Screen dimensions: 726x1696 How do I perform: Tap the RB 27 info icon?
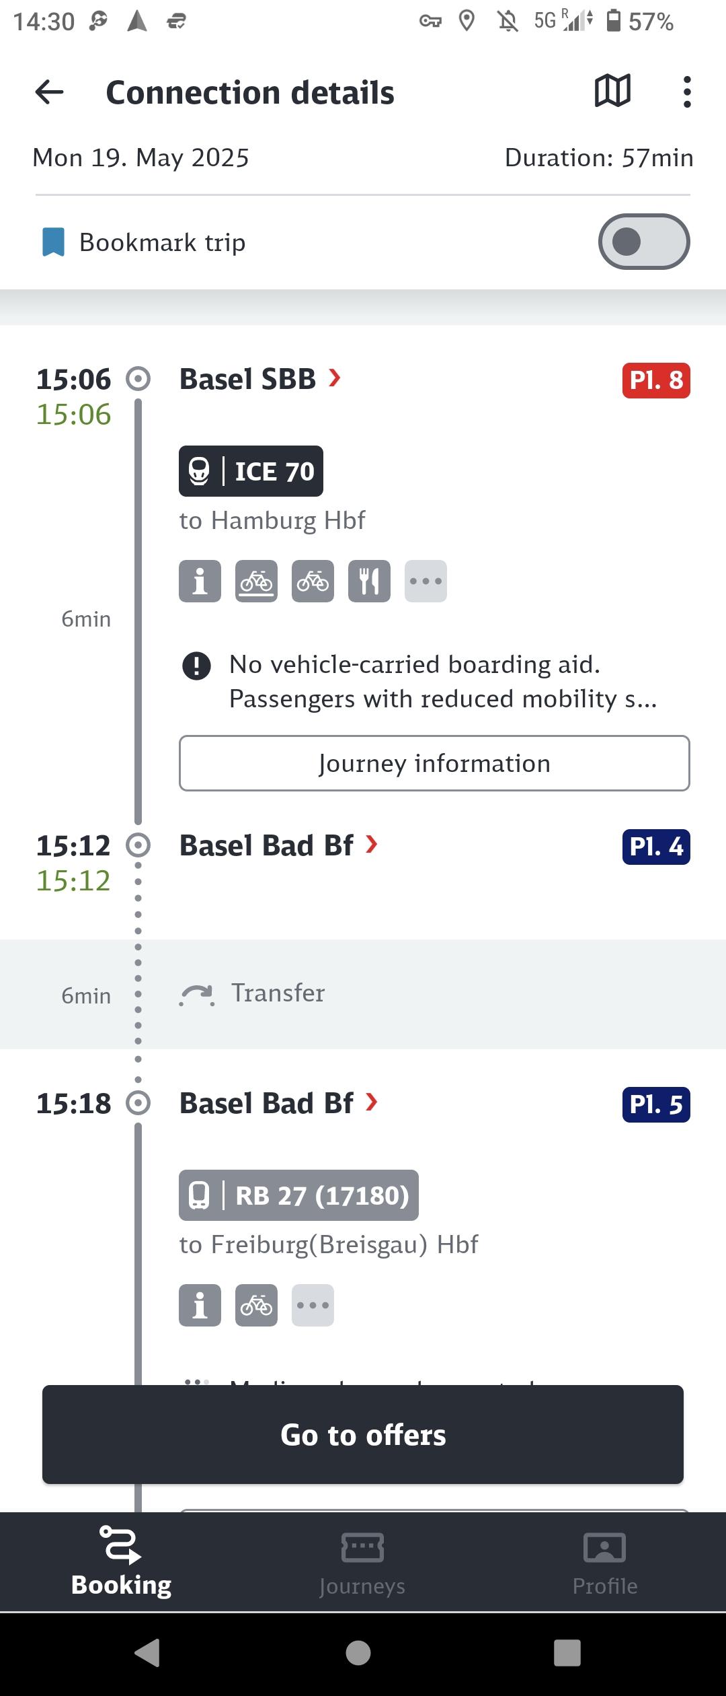[x=200, y=1305]
